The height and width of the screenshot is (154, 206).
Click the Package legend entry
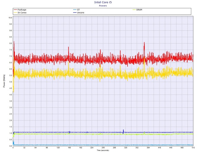pyautogui.click(x=20, y=10)
